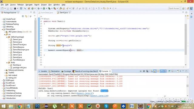Open View Menu dropdown in Package Explorer
The image size is (194, 109).
(x=35, y=16)
